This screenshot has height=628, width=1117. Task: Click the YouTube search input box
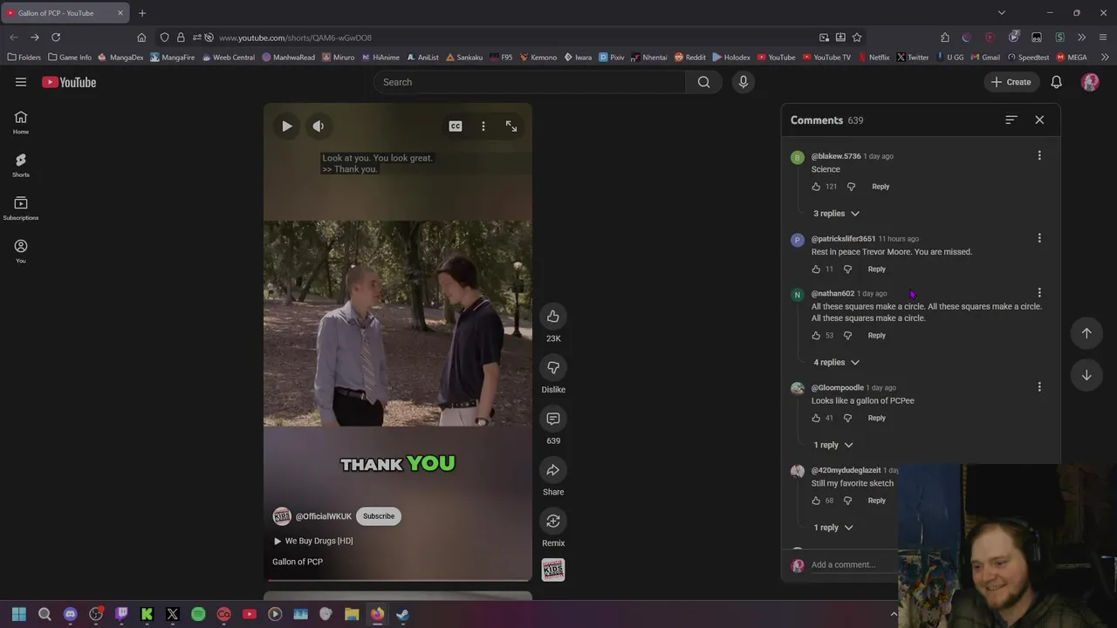point(530,82)
